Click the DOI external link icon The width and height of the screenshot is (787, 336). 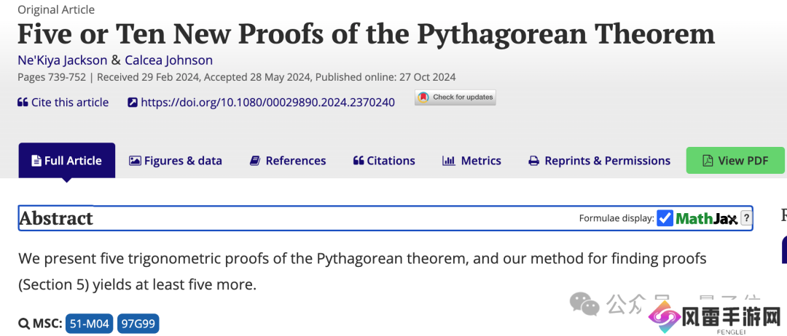[x=133, y=103]
